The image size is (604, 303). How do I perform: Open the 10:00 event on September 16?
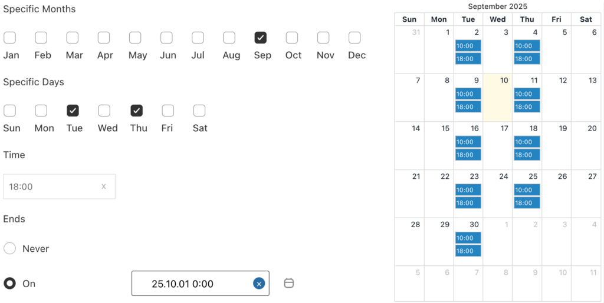(x=468, y=142)
